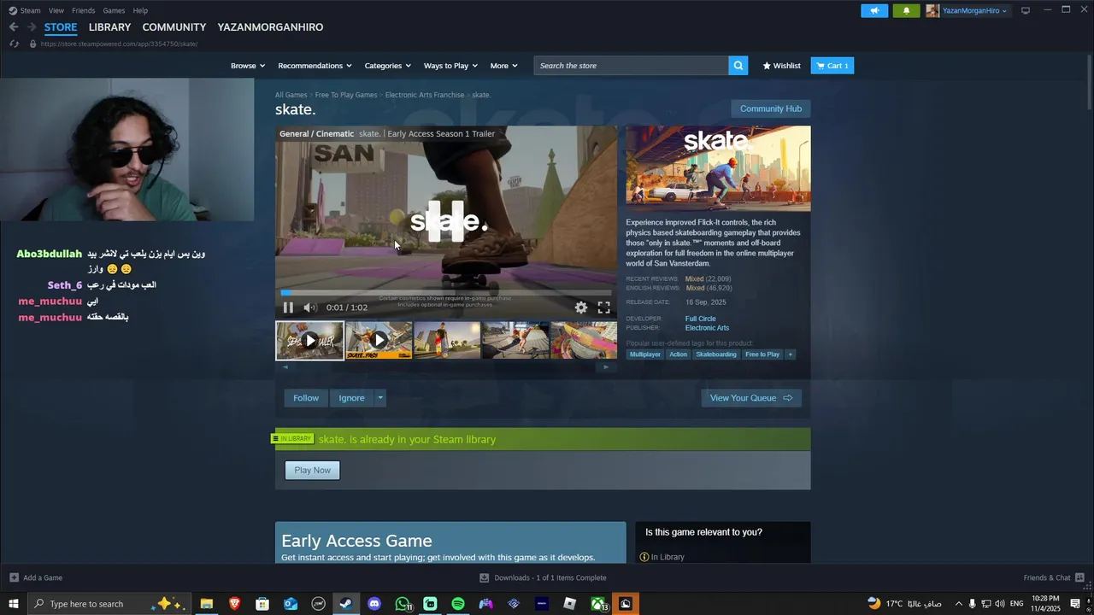
Task: Open the Friends menu
Action: click(84, 10)
